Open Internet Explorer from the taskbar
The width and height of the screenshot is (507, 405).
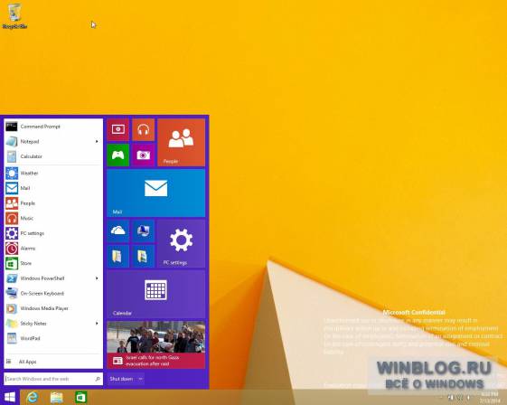tap(32, 397)
